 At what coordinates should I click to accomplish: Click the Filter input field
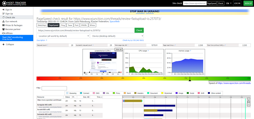[x=54, y=88]
